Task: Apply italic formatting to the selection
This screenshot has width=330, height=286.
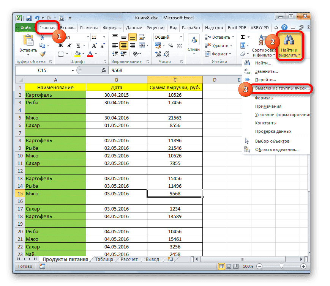Action: point(70,46)
